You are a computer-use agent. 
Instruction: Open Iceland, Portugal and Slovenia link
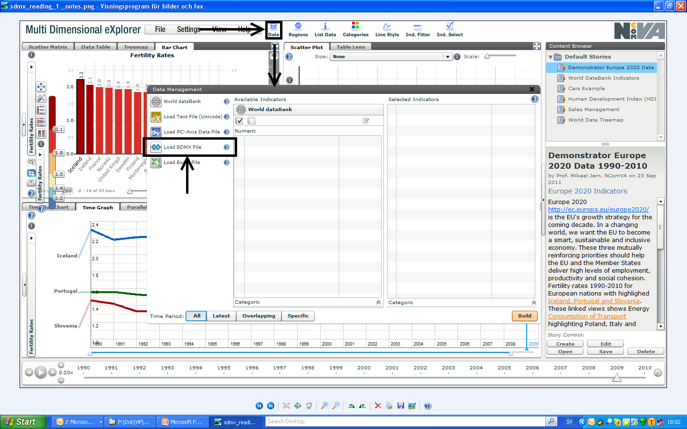tap(594, 301)
